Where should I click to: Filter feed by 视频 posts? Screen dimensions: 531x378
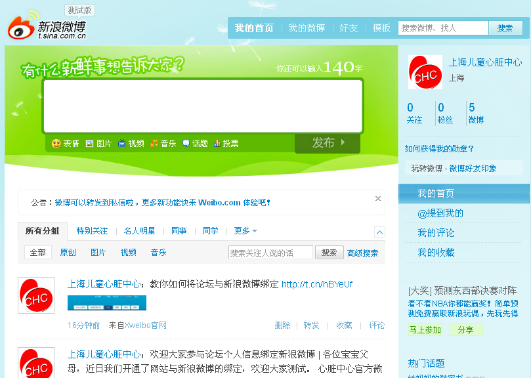(129, 253)
